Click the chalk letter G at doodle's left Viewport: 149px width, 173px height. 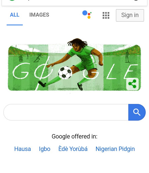pos(21,71)
